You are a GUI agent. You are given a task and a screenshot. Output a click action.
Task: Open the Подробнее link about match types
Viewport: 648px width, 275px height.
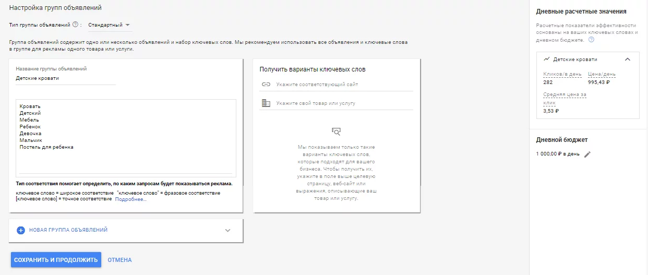pos(131,199)
